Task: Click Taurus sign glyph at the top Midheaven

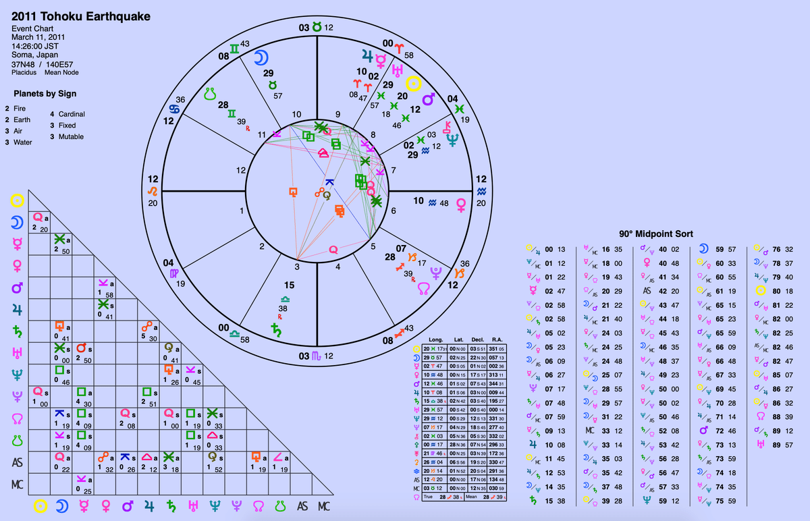Action: (317, 28)
